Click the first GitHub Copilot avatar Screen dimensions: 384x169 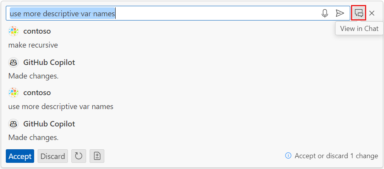point(14,62)
